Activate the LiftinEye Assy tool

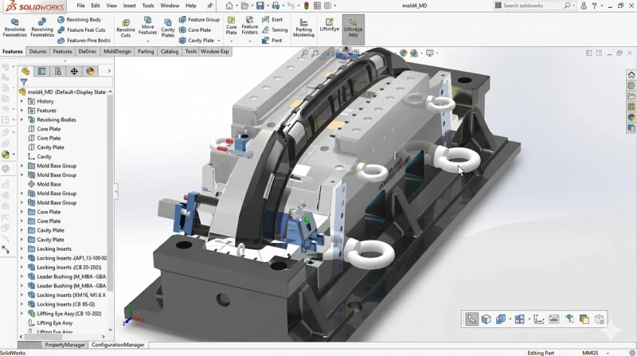tap(353, 28)
